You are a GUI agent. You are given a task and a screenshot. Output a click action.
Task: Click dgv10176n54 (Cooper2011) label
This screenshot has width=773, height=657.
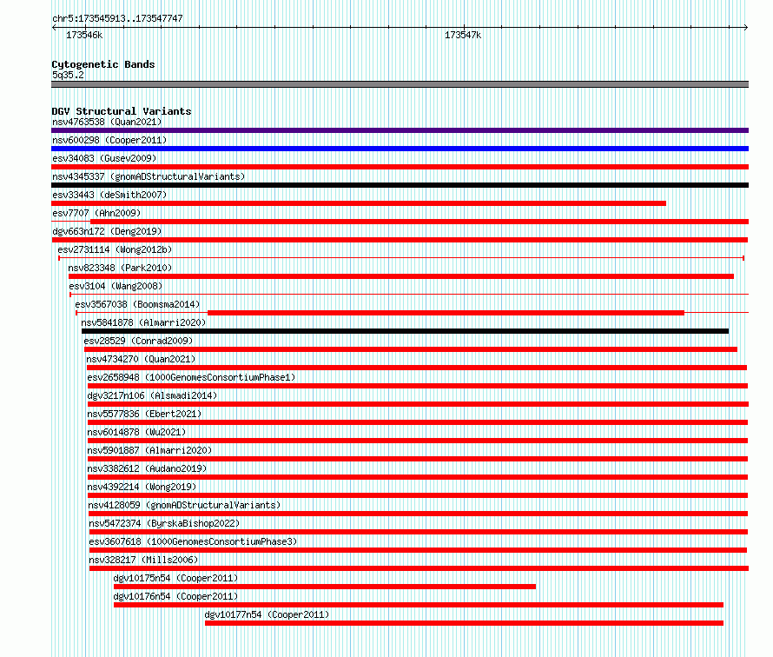[175, 596]
